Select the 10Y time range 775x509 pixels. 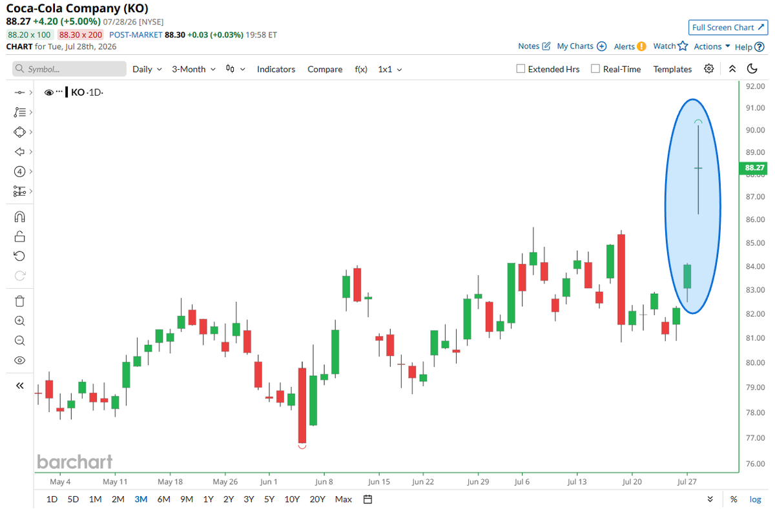click(x=292, y=499)
